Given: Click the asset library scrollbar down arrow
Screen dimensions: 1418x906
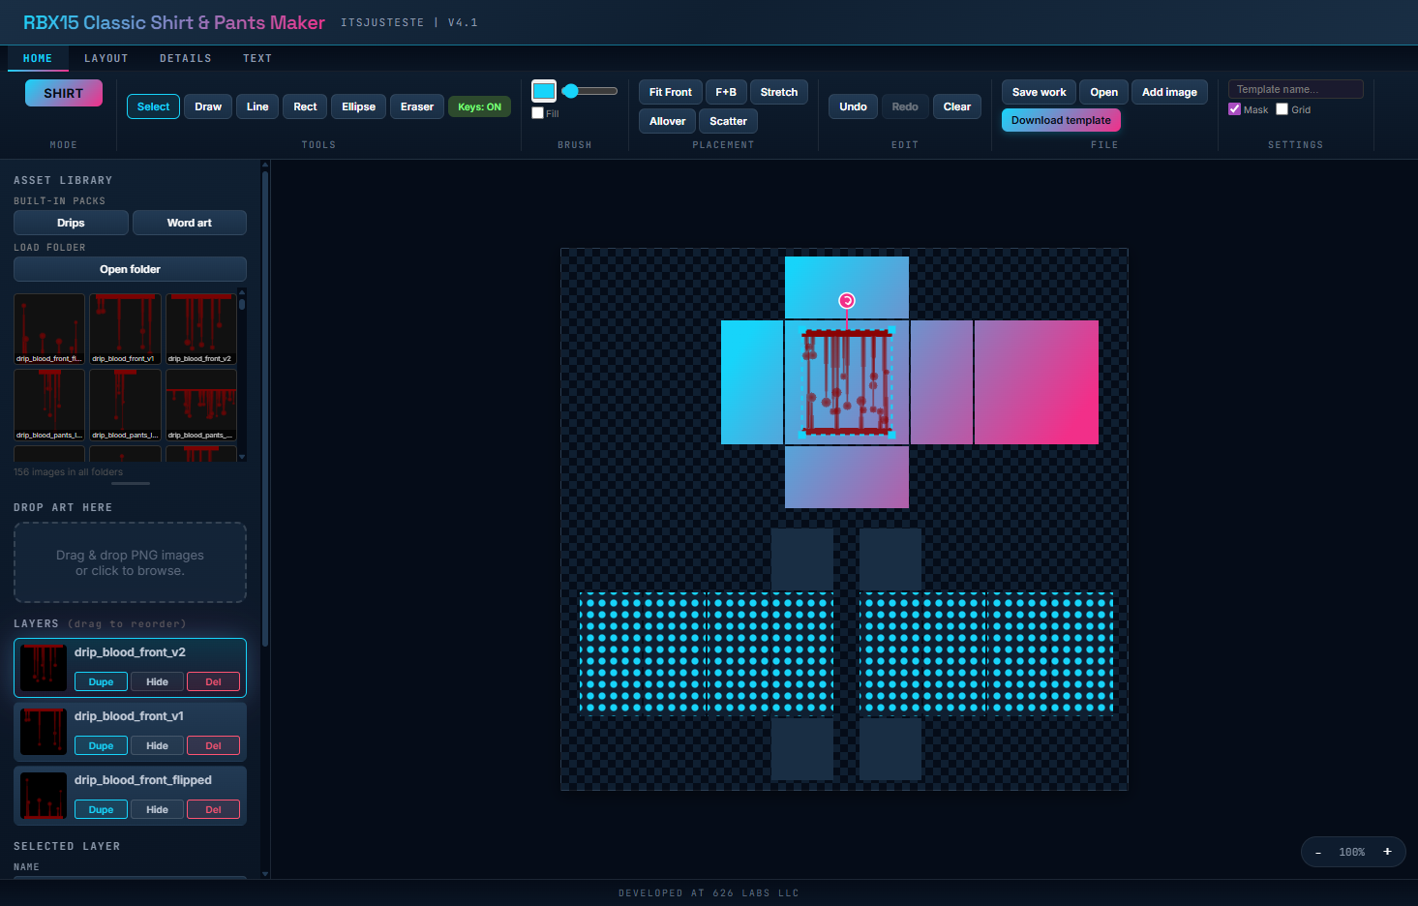Looking at the screenshot, I should [x=242, y=456].
